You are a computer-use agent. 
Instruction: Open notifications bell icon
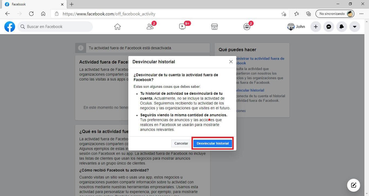point(341,27)
